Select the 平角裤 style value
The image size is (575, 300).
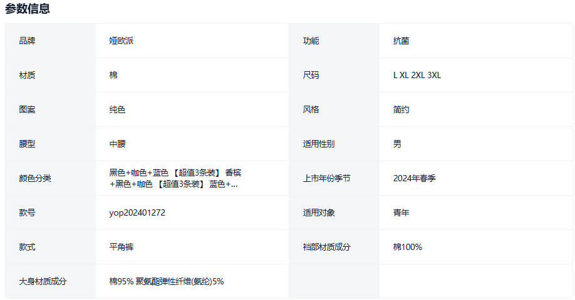tap(122, 247)
